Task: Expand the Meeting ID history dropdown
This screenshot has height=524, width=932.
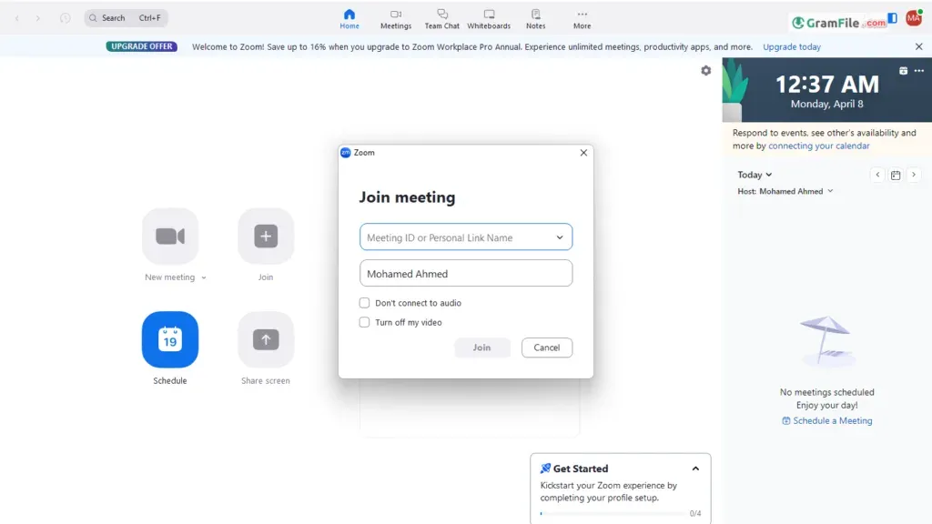Action: point(560,237)
